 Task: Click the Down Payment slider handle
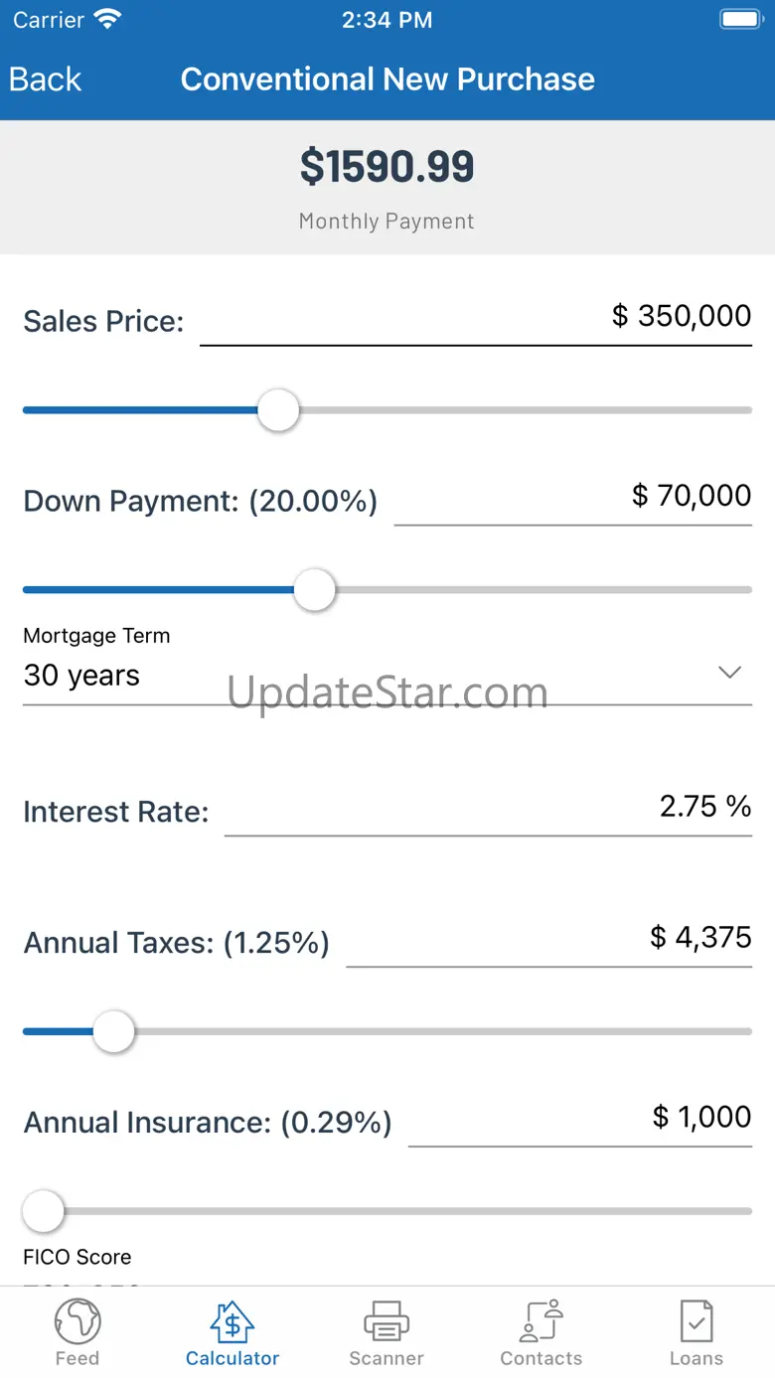click(x=315, y=590)
